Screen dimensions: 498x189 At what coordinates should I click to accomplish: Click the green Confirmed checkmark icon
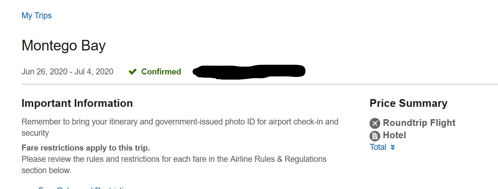(133, 72)
